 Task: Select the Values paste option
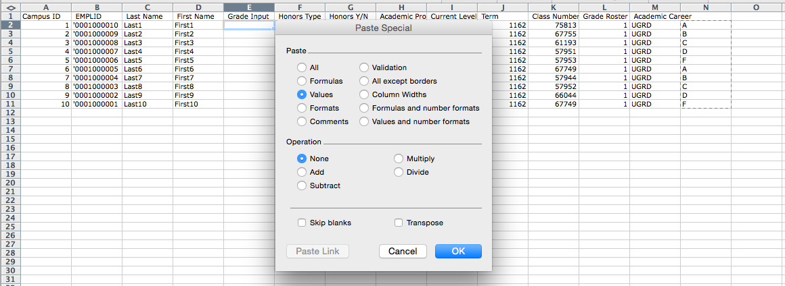point(302,94)
